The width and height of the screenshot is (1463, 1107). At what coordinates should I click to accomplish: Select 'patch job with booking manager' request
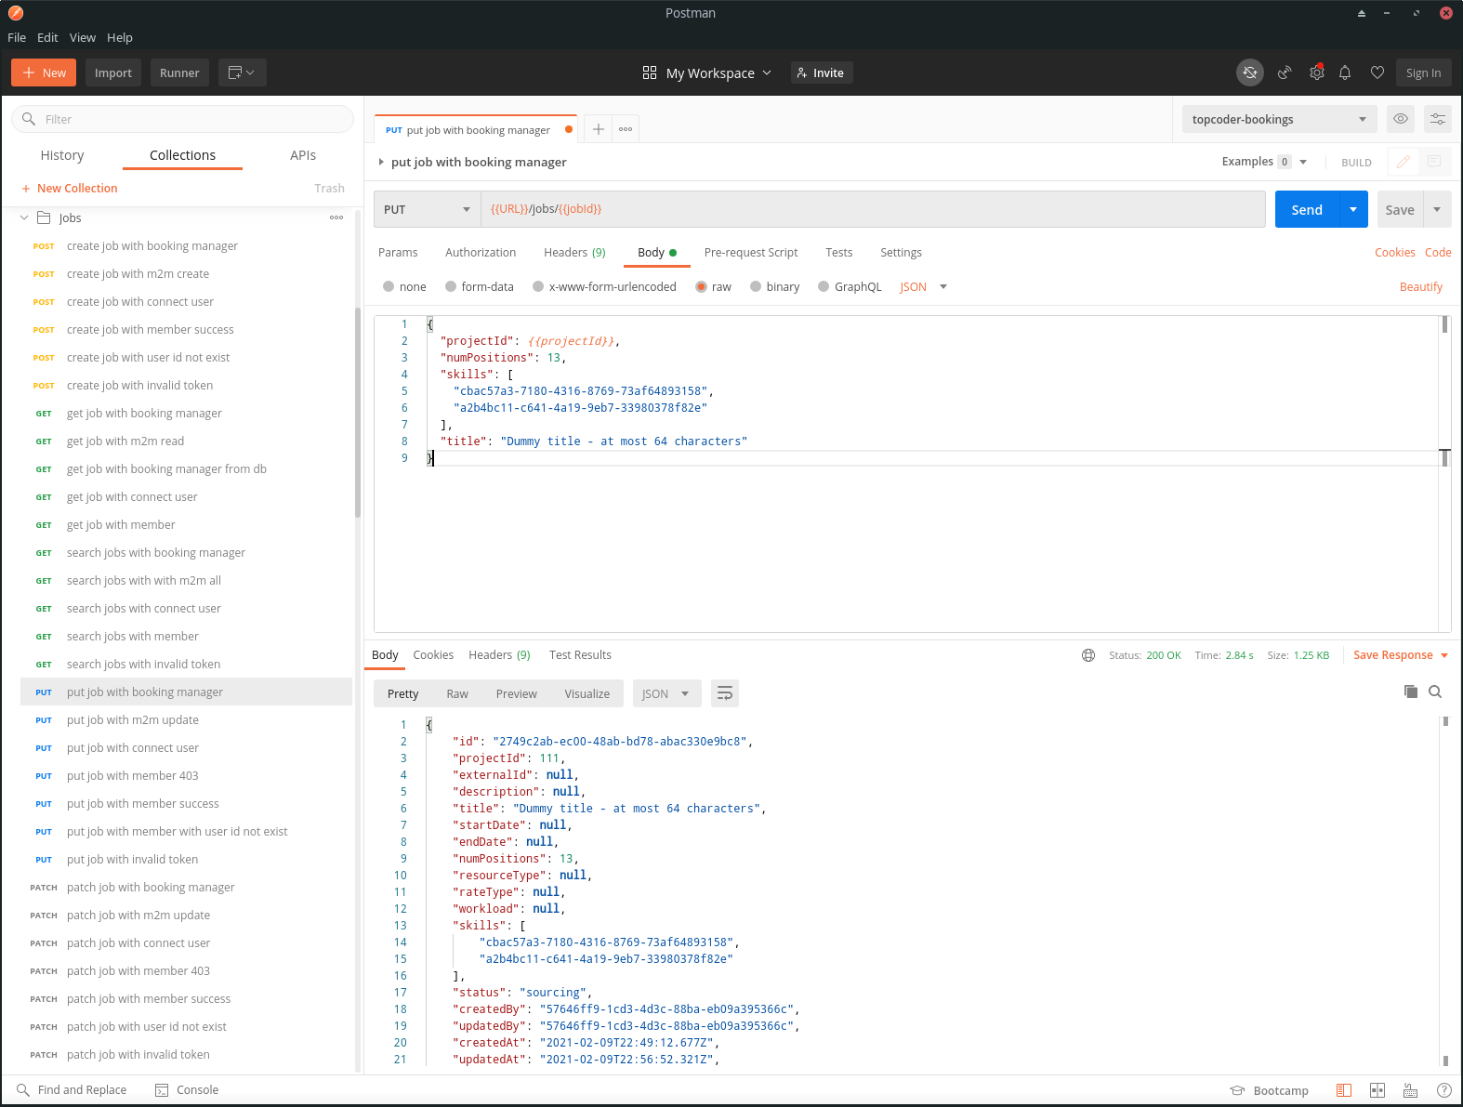[151, 888]
